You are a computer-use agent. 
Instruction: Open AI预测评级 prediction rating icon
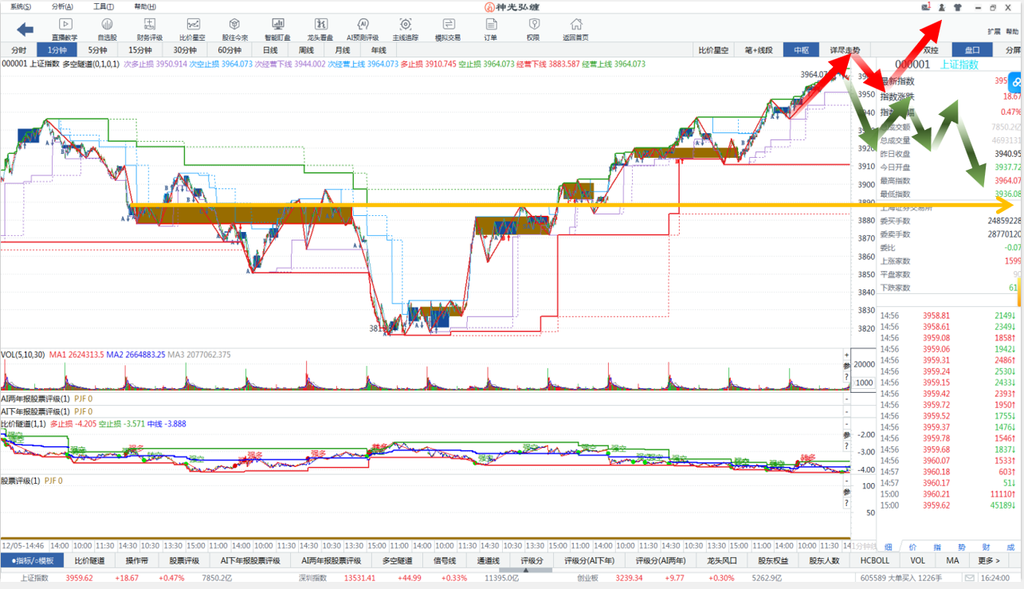coord(363,29)
